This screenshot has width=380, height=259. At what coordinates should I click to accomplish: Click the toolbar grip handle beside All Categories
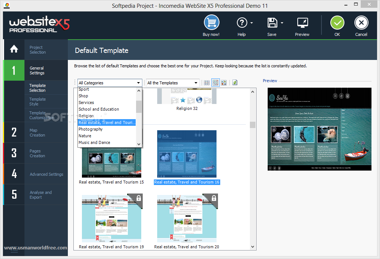75,83
